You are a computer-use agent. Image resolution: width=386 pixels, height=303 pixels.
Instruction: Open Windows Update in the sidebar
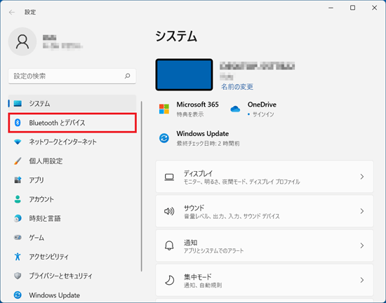pos(72,295)
